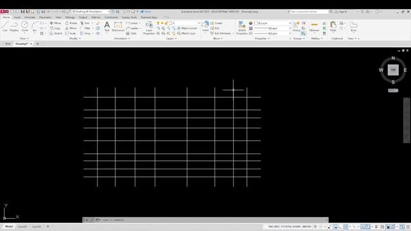The width and height of the screenshot is (411, 231).
Task: Activate the Trim command
Action: tap(85, 23)
